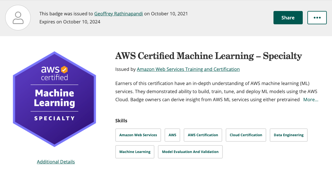Open Additional Details
This screenshot has height=177, width=332.
(x=56, y=162)
